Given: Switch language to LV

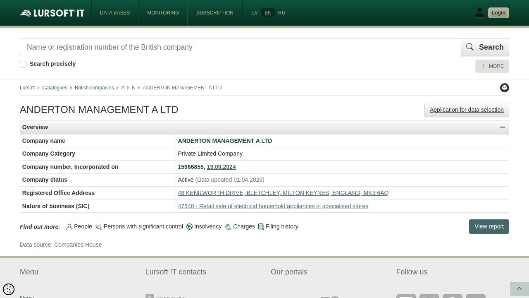Looking at the screenshot, I should click(x=255, y=13).
